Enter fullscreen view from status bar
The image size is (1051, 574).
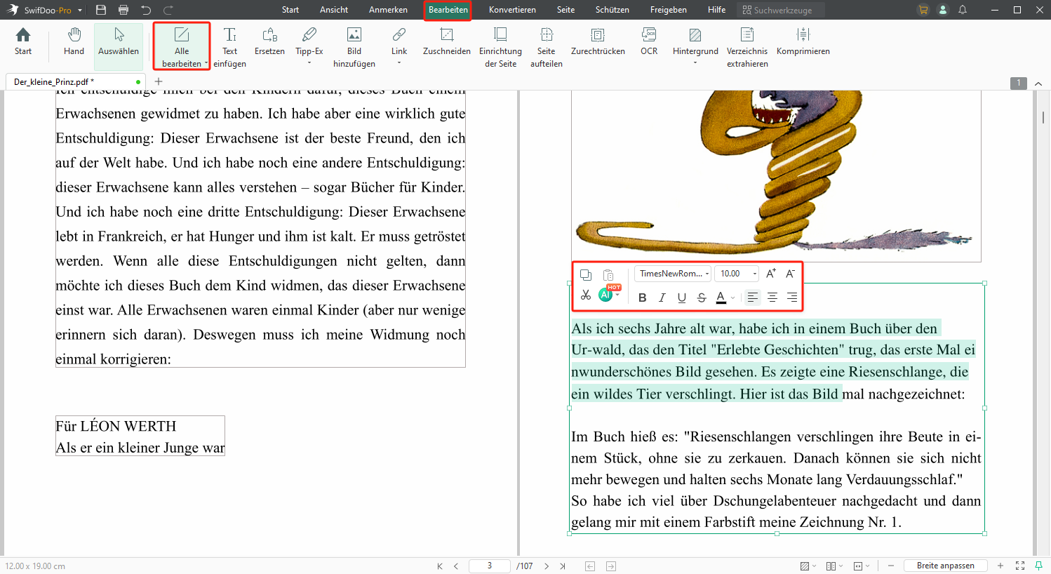pos(1020,566)
